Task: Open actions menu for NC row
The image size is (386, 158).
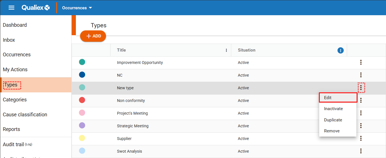Action: [361, 75]
